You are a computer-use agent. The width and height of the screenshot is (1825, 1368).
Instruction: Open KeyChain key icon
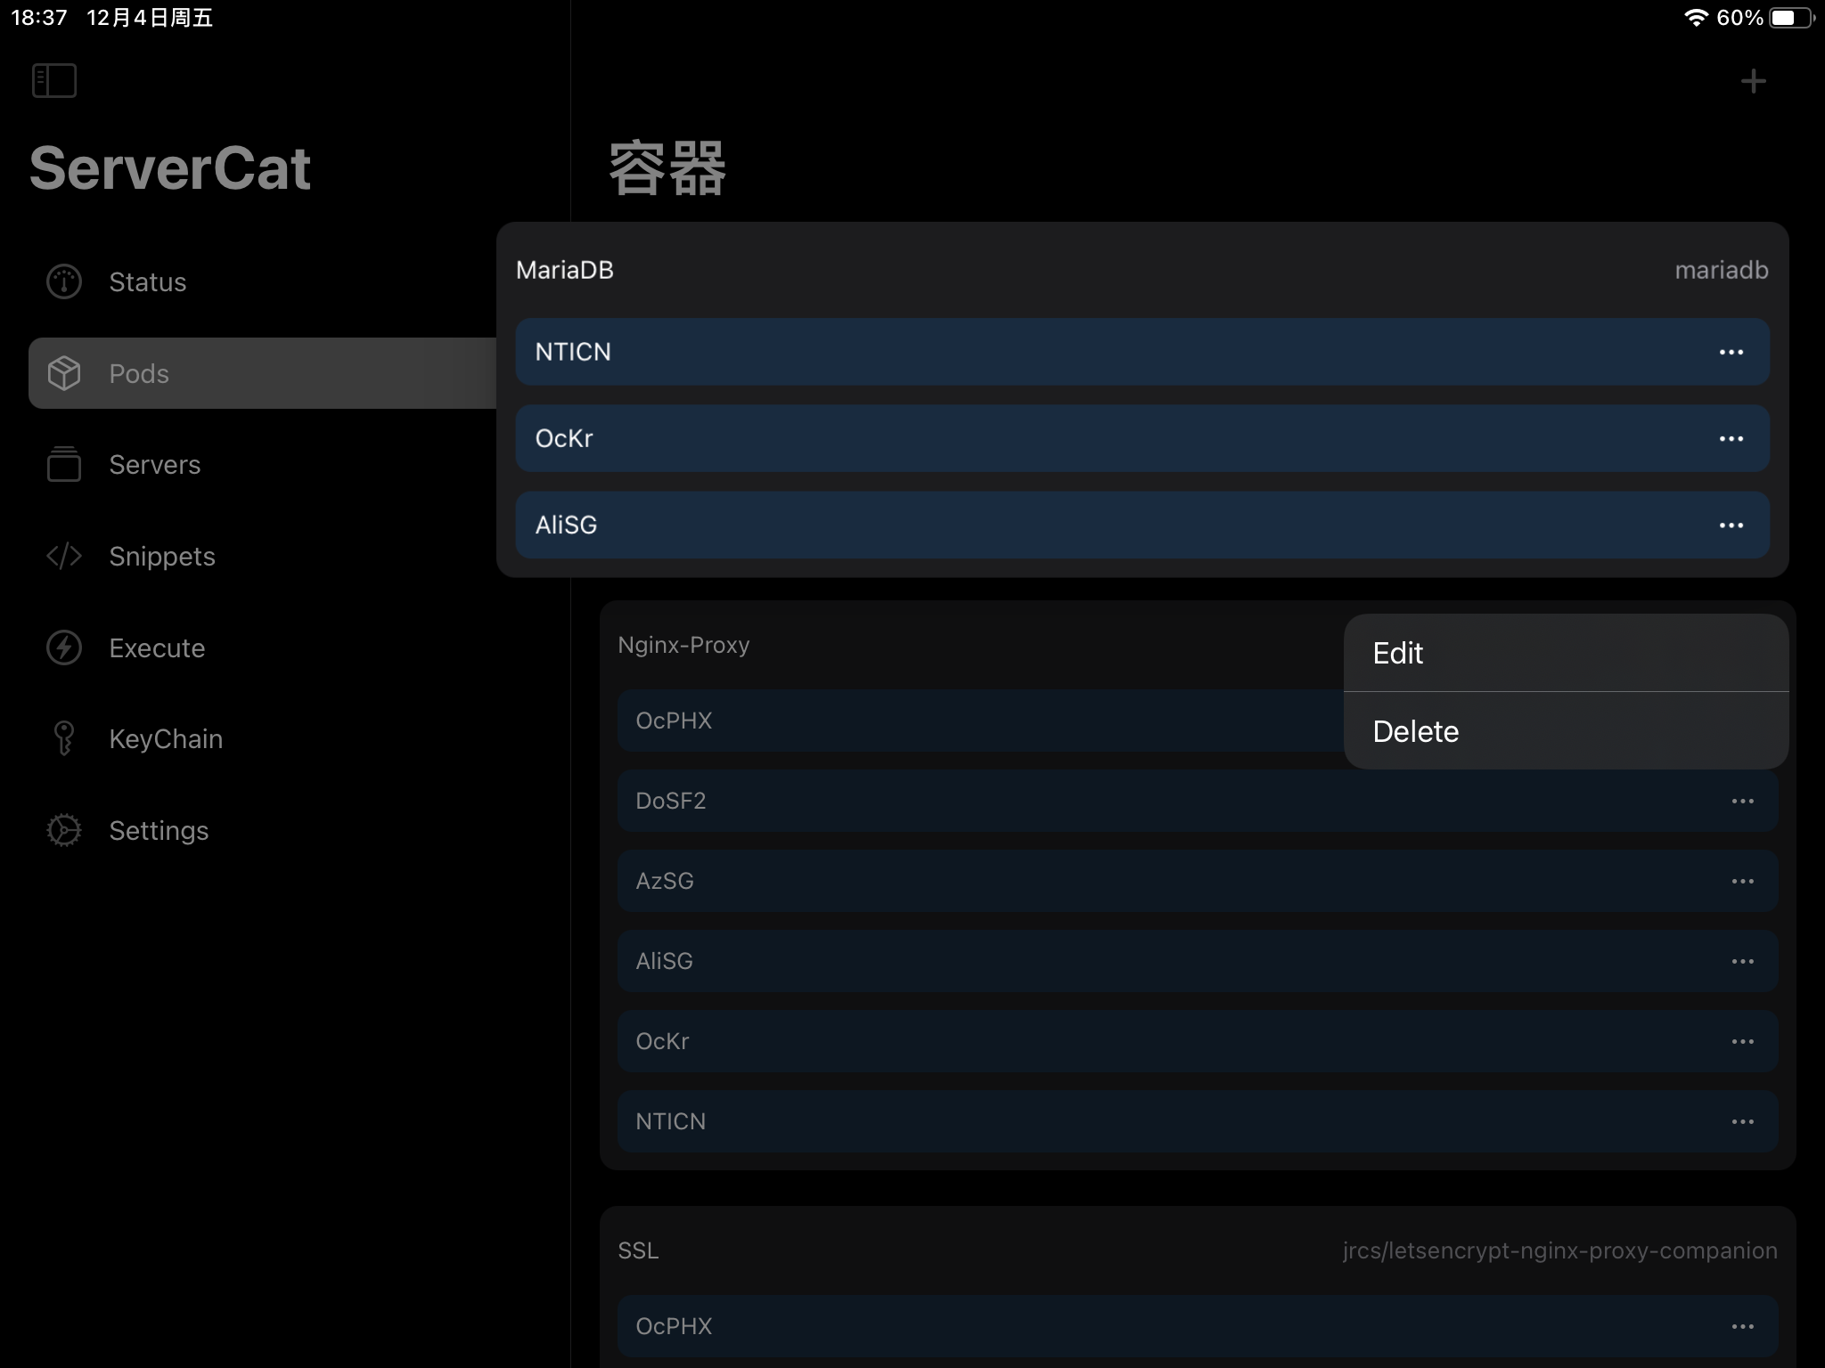[x=64, y=738]
